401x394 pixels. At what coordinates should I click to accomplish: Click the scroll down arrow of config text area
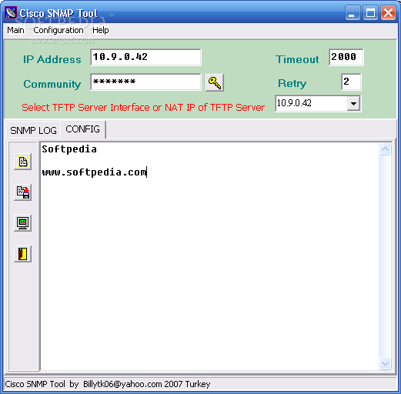coord(386,363)
